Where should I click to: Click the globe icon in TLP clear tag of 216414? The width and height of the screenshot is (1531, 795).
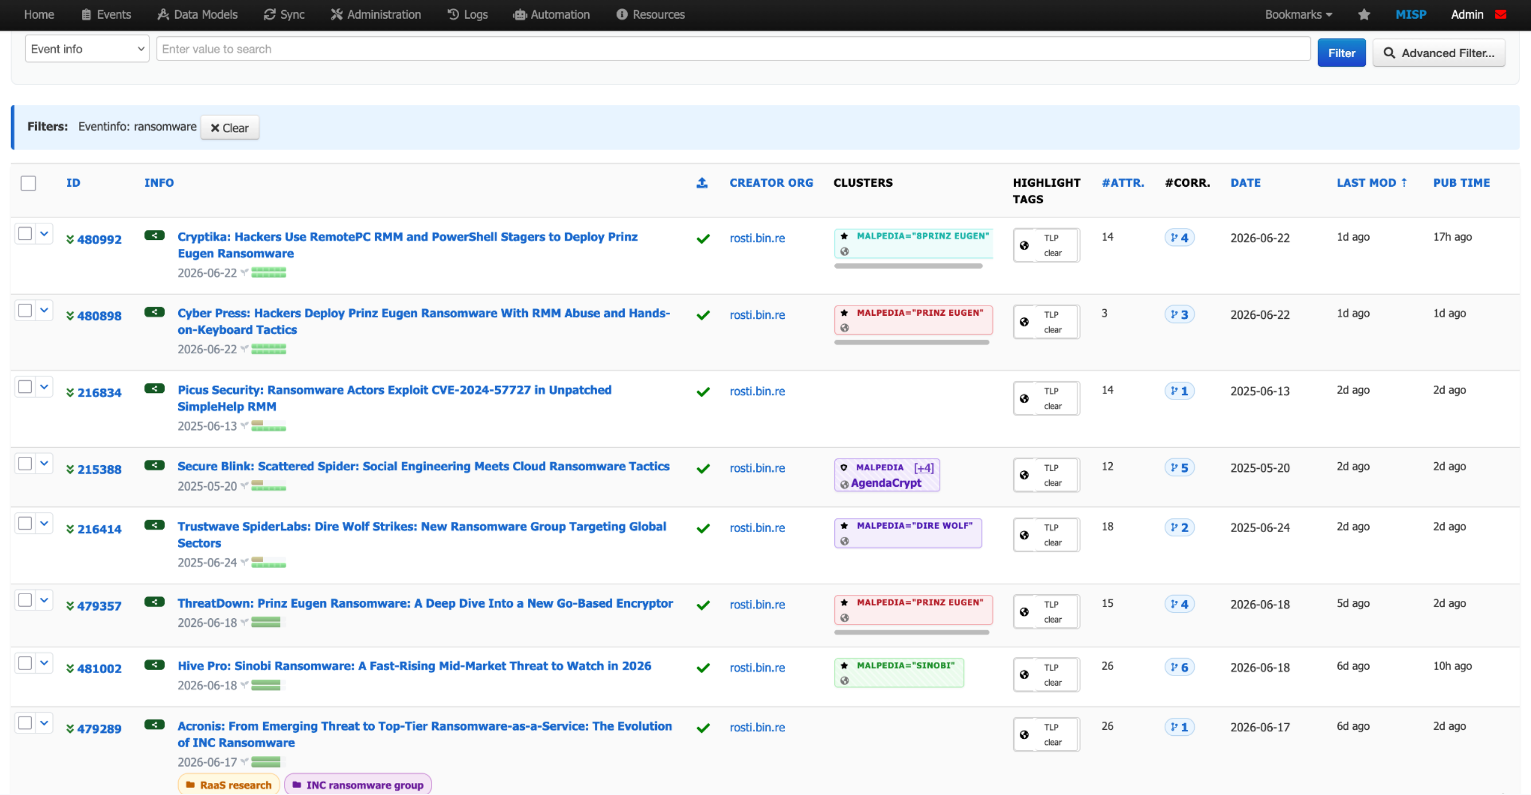click(x=1024, y=535)
